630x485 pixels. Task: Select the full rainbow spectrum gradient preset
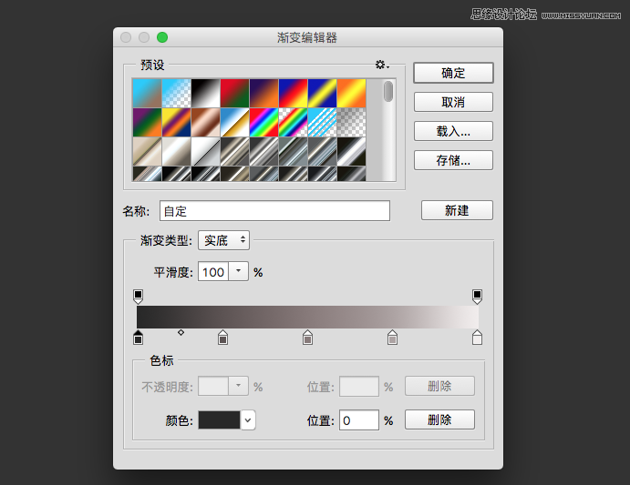point(264,122)
